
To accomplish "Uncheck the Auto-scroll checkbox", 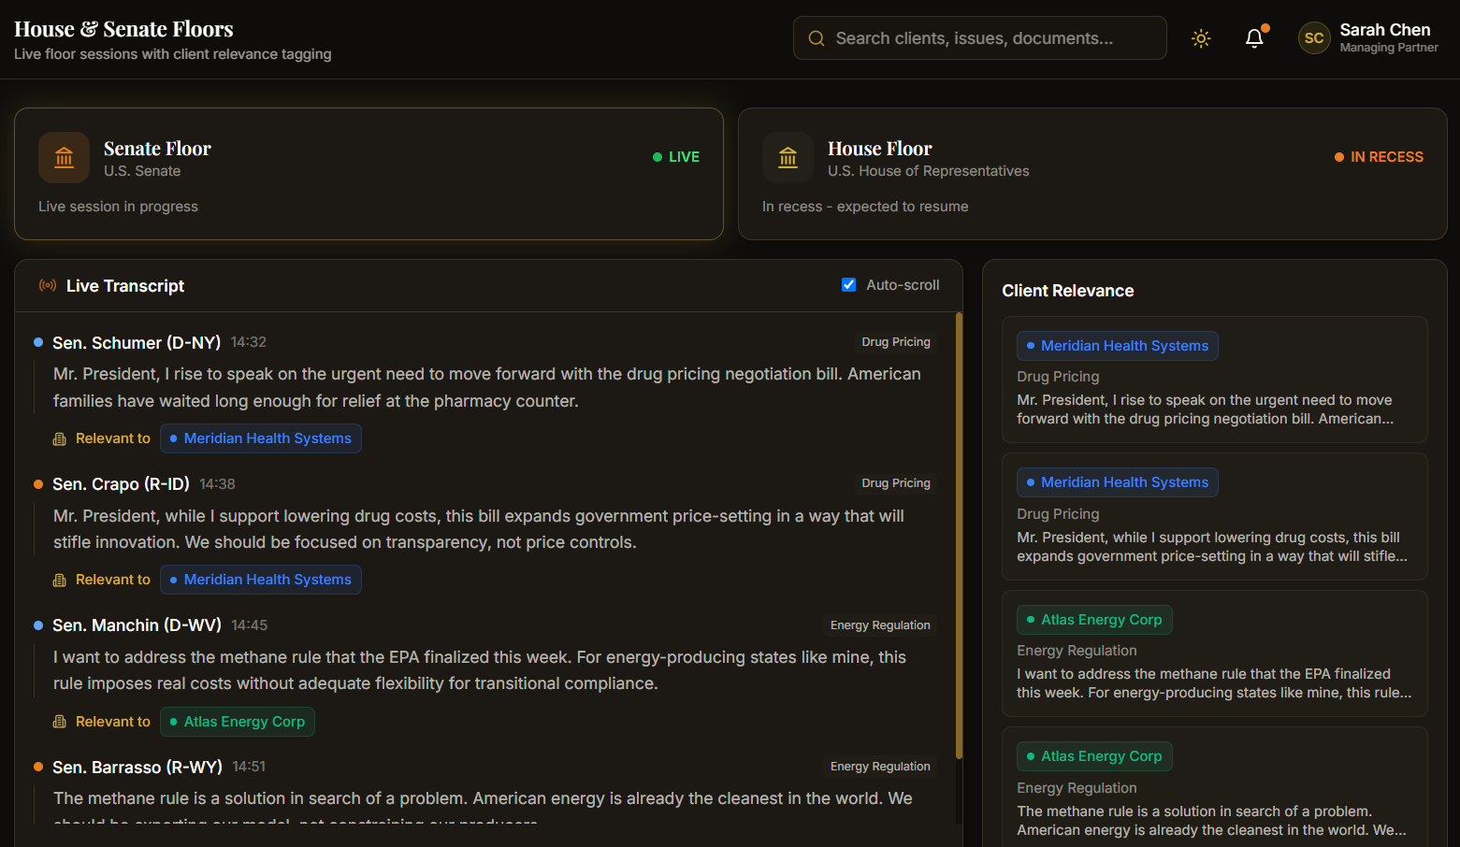I will pos(848,285).
